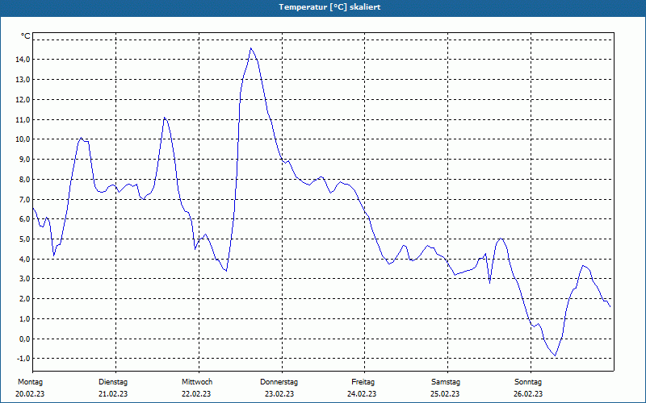Click the 9,0 y-axis label
This screenshot has width=646, height=403.
[x=24, y=159]
